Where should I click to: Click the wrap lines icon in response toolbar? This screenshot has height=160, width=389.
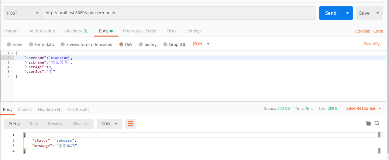click(130, 124)
